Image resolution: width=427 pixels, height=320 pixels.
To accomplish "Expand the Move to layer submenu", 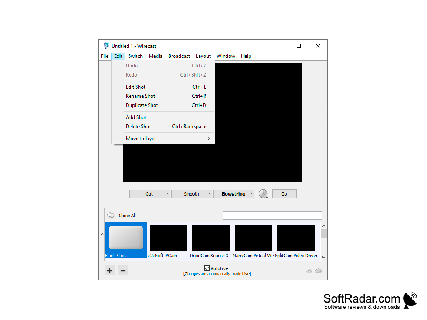I will (209, 139).
